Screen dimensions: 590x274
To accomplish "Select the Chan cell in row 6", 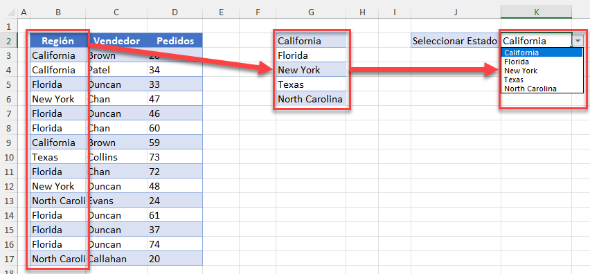I will tap(116, 99).
